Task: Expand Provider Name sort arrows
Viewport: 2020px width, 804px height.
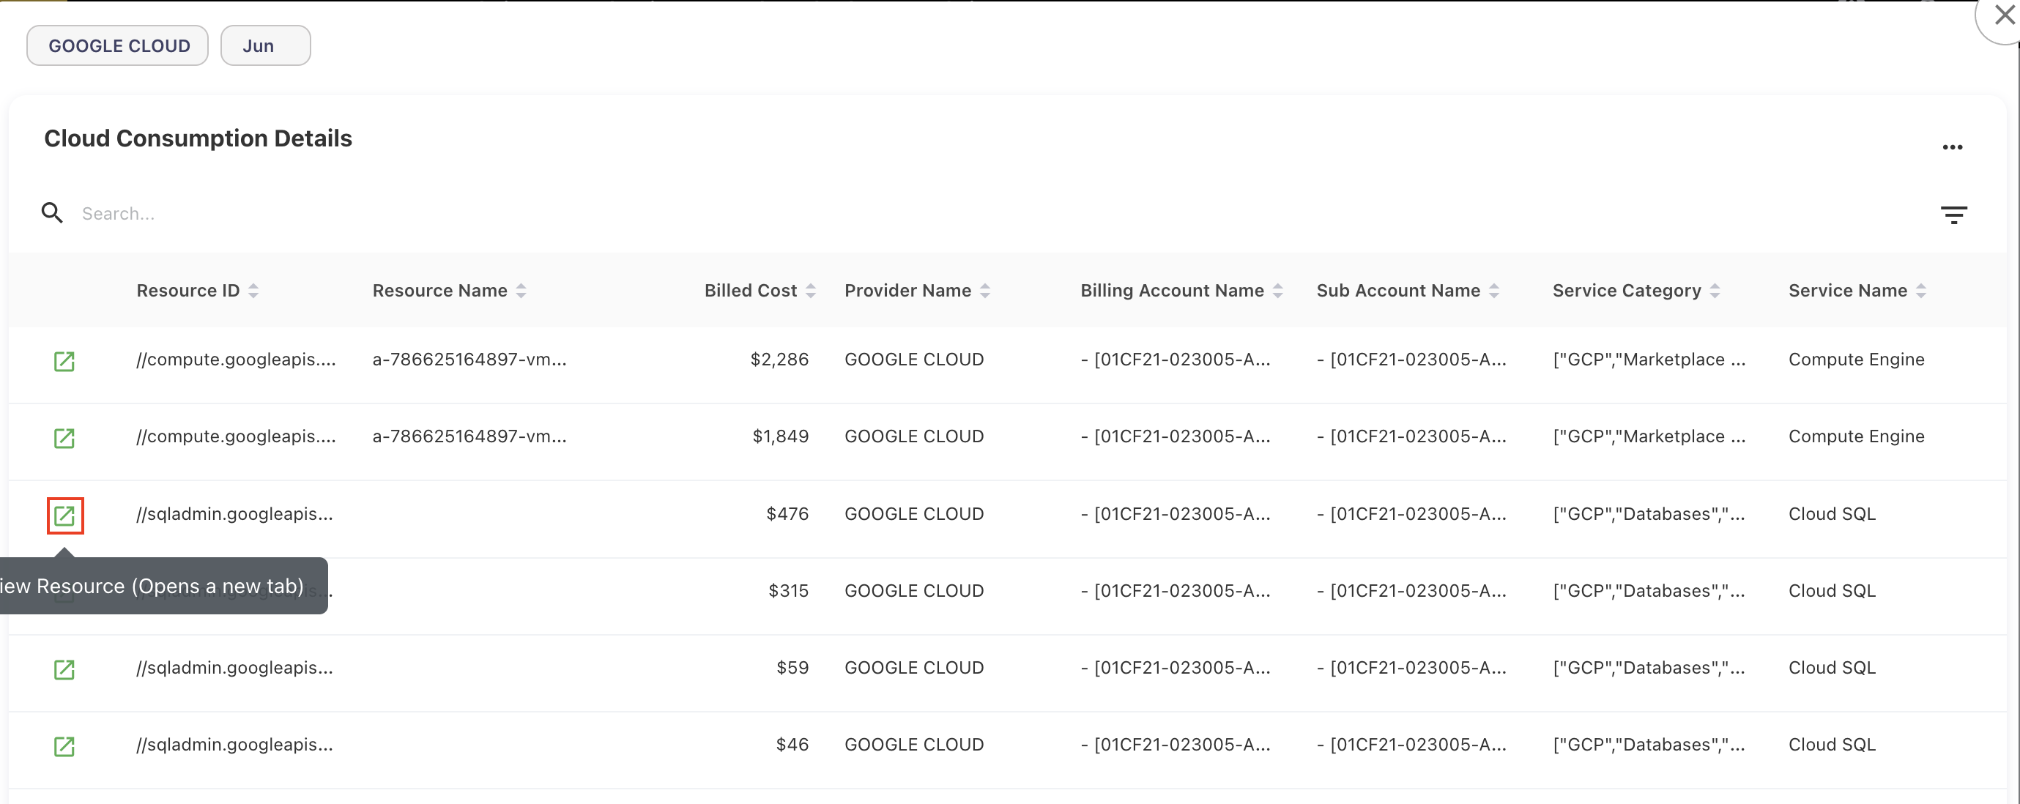Action: pyautogui.click(x=985, y=290)
